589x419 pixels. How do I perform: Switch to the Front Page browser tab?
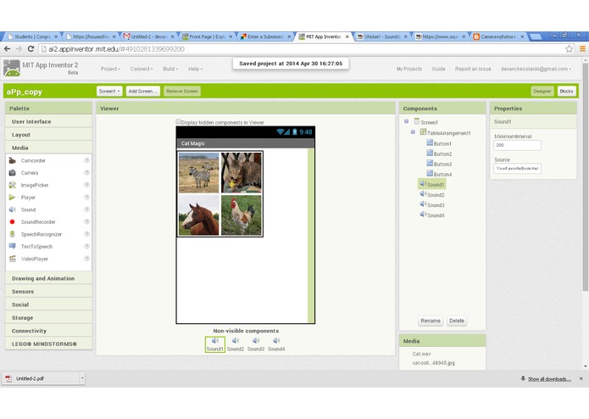pyautogui.click(x=205, y=36)
